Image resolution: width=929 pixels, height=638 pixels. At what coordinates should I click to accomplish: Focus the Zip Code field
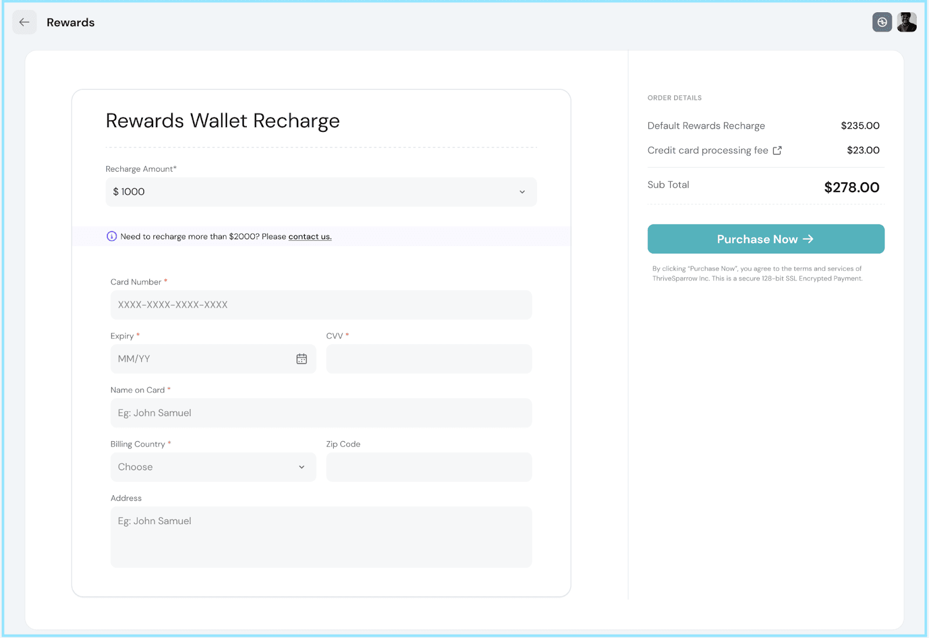point(429,467)
